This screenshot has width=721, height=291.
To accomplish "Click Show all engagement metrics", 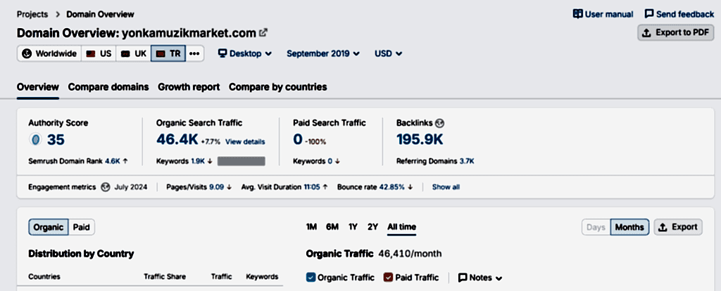I will 446,187.
